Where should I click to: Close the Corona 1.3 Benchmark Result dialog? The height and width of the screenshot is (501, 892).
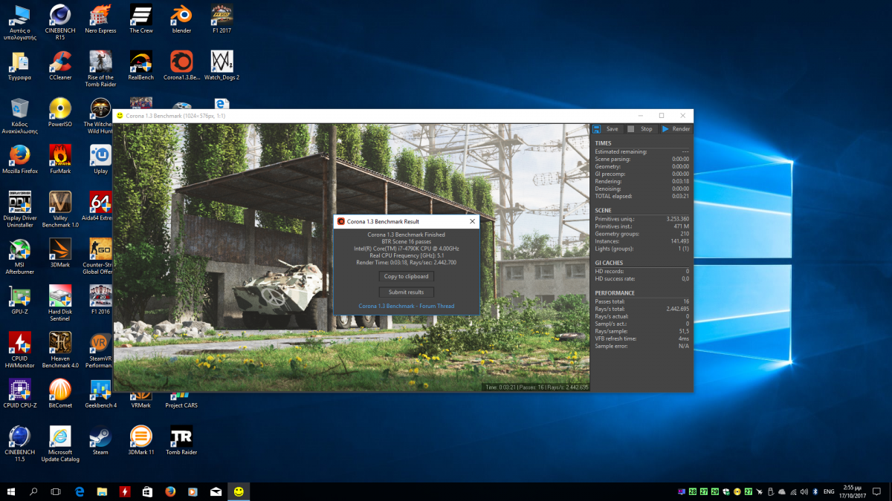pyautogui.click(x=472, y=221)
